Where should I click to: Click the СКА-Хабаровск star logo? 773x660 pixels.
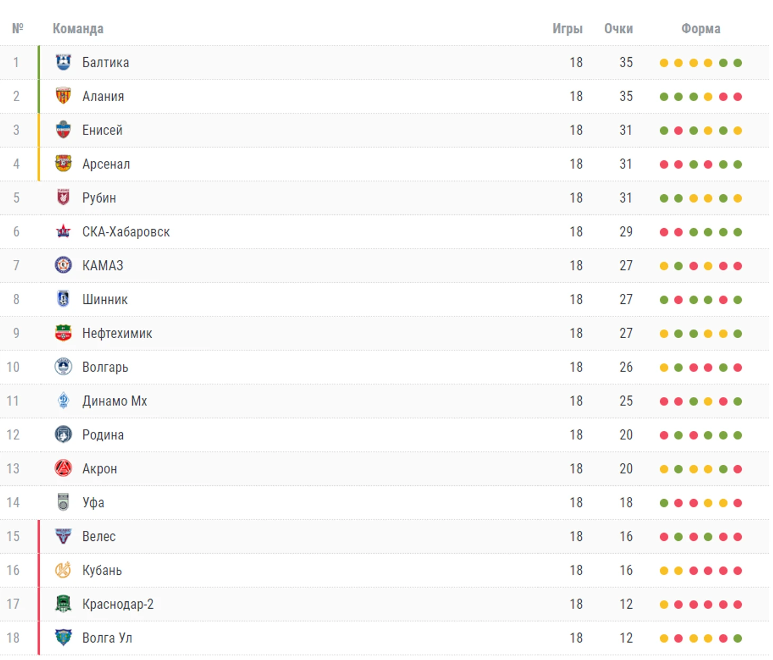point(63,231)
